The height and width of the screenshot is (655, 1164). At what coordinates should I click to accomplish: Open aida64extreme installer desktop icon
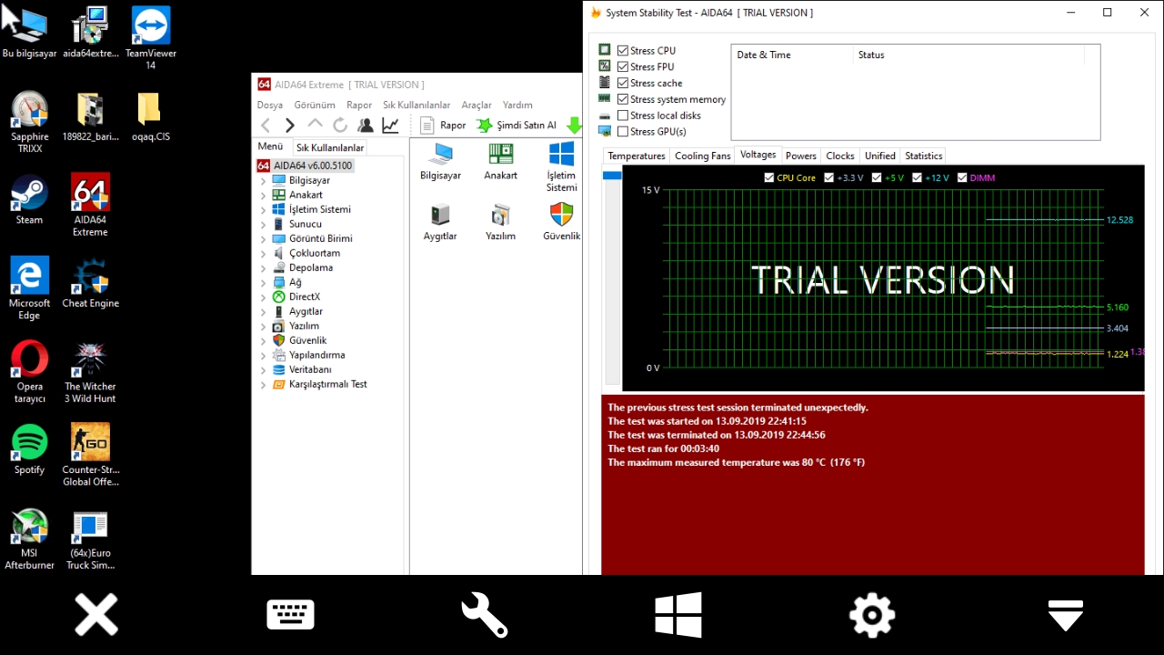(90, 33)
